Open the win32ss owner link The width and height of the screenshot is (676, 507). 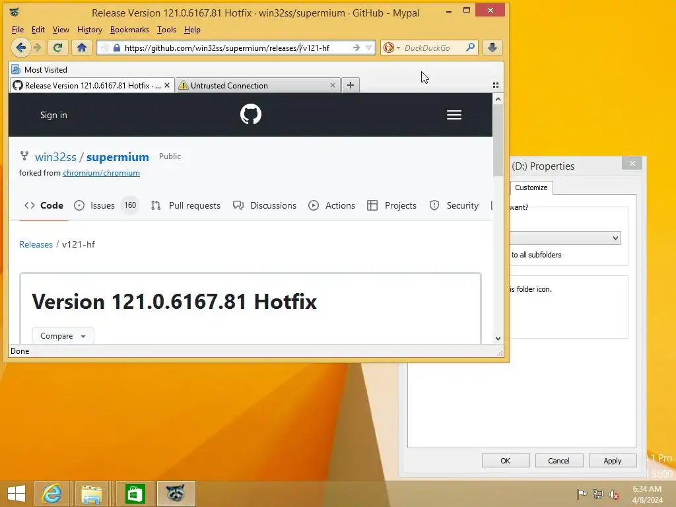pyautogui.click(x=55, y=157)
